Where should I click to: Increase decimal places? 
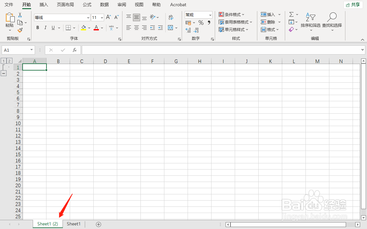coord(188,30)
